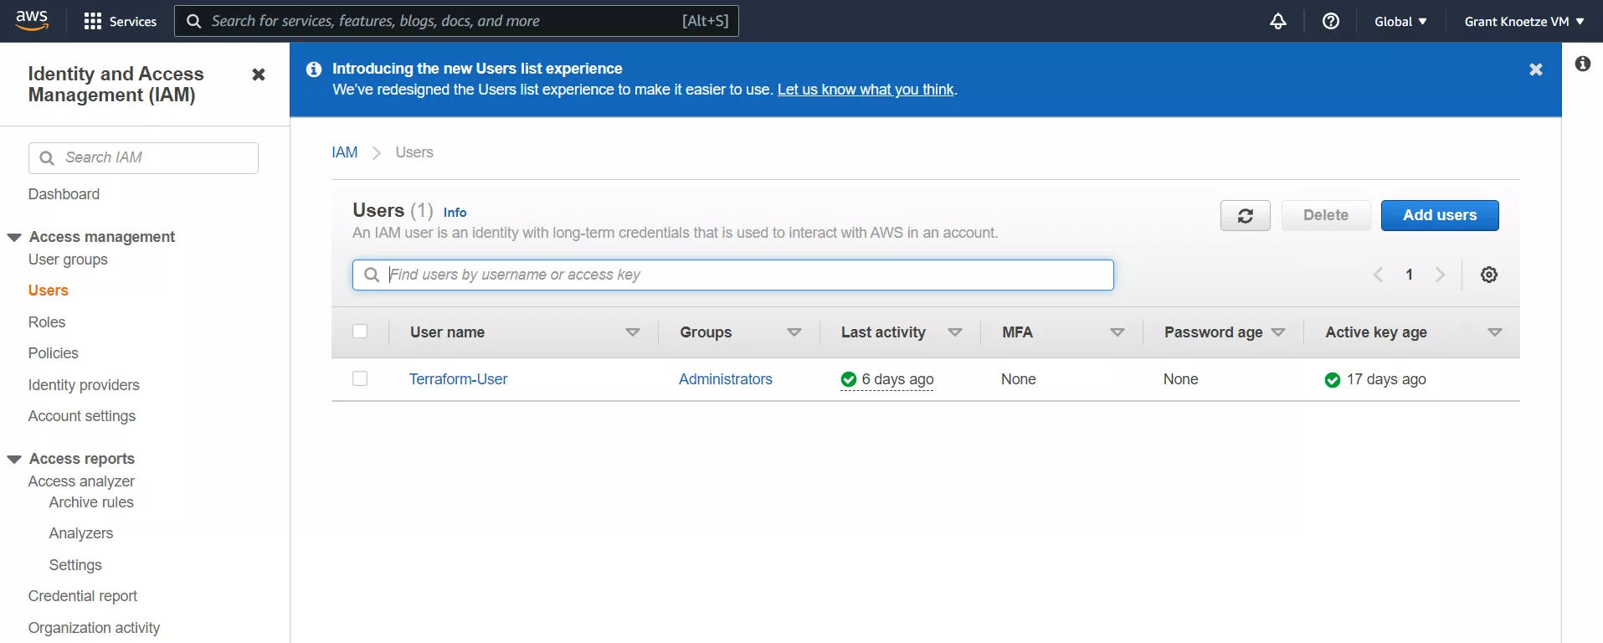The width and height of the screenshot is (1603, 643).
Task: Collapse the Access management section
Action: 14,237
